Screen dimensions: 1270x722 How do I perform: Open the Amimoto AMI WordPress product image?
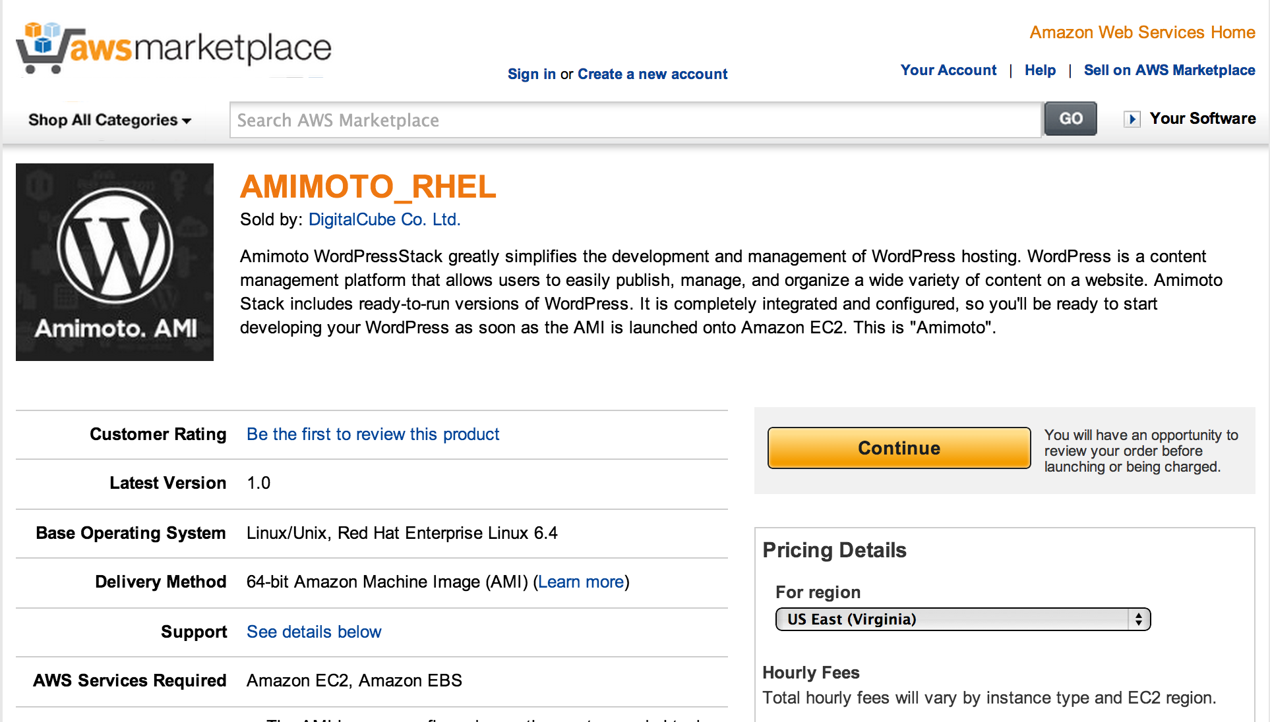tap(115, 262)
